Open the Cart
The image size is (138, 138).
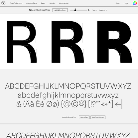tap(118, 3)
